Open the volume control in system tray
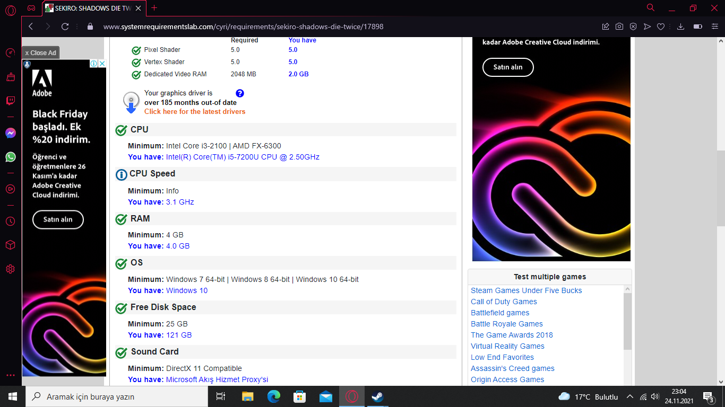Viewport: 725px width, 407px height. (655, 396)
